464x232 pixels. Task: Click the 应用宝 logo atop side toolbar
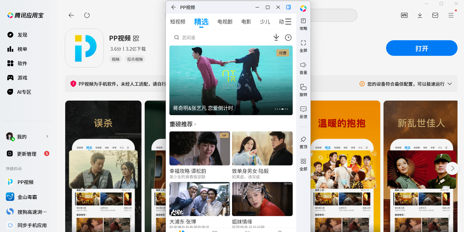coord(303,8)
